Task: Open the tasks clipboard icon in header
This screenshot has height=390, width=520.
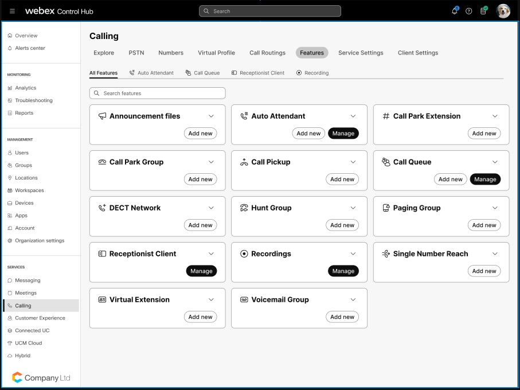Action: 483,11
